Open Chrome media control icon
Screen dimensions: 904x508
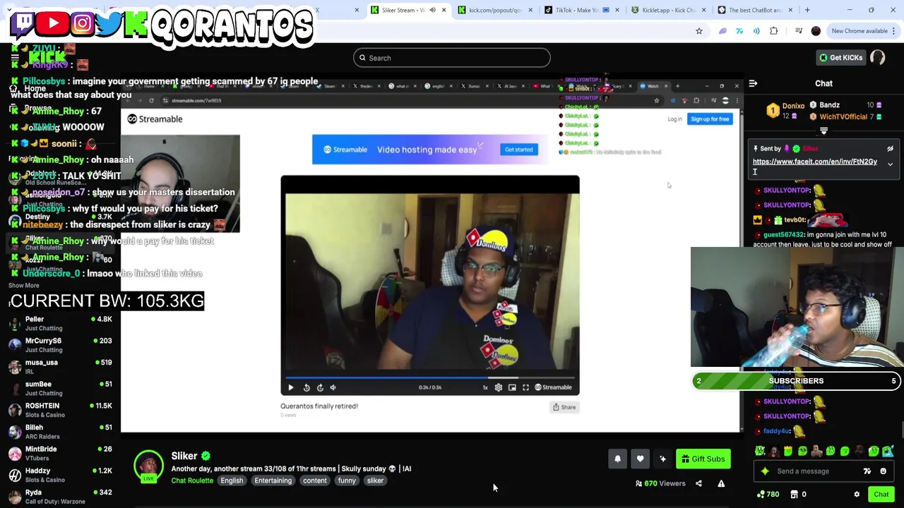click(x=799, y=31)
